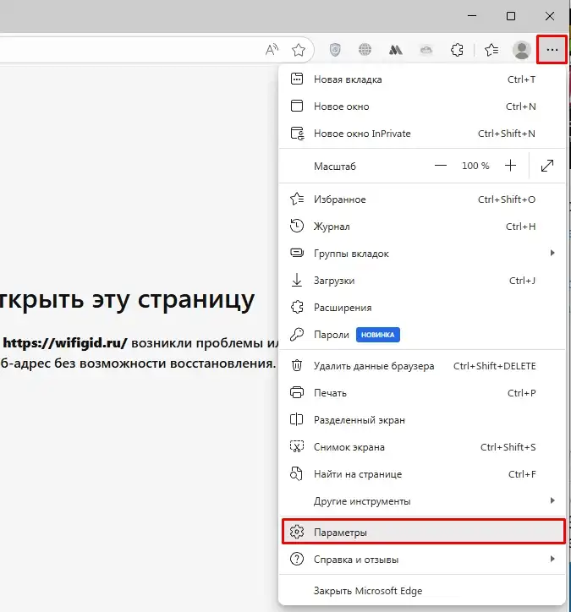Click the window icon beside Новое окно
Screen dimensions: 571x612
tap(297, 106)
